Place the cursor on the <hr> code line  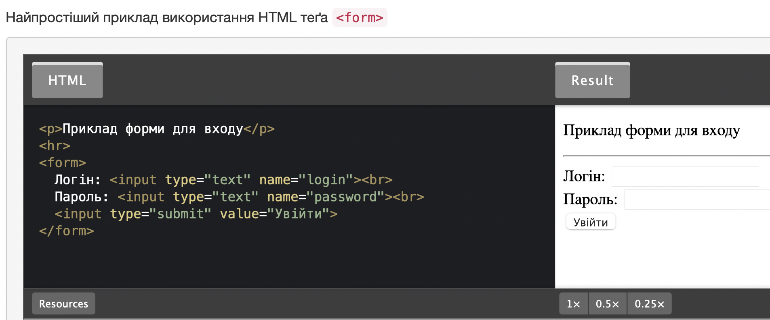pyautogui.click(x=55, y=146)
